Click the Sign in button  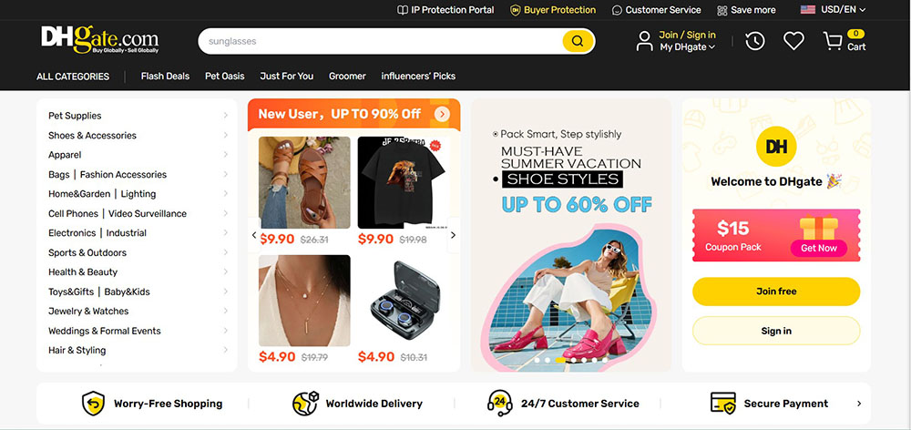[x=776, y=331]
